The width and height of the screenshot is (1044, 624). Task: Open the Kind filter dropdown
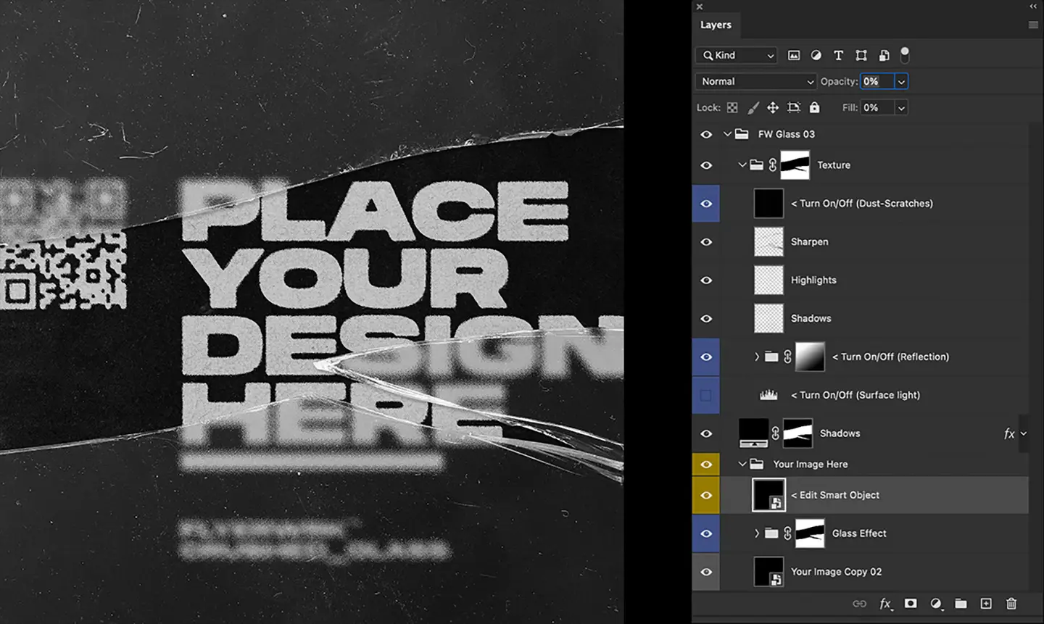click(736, 55)
